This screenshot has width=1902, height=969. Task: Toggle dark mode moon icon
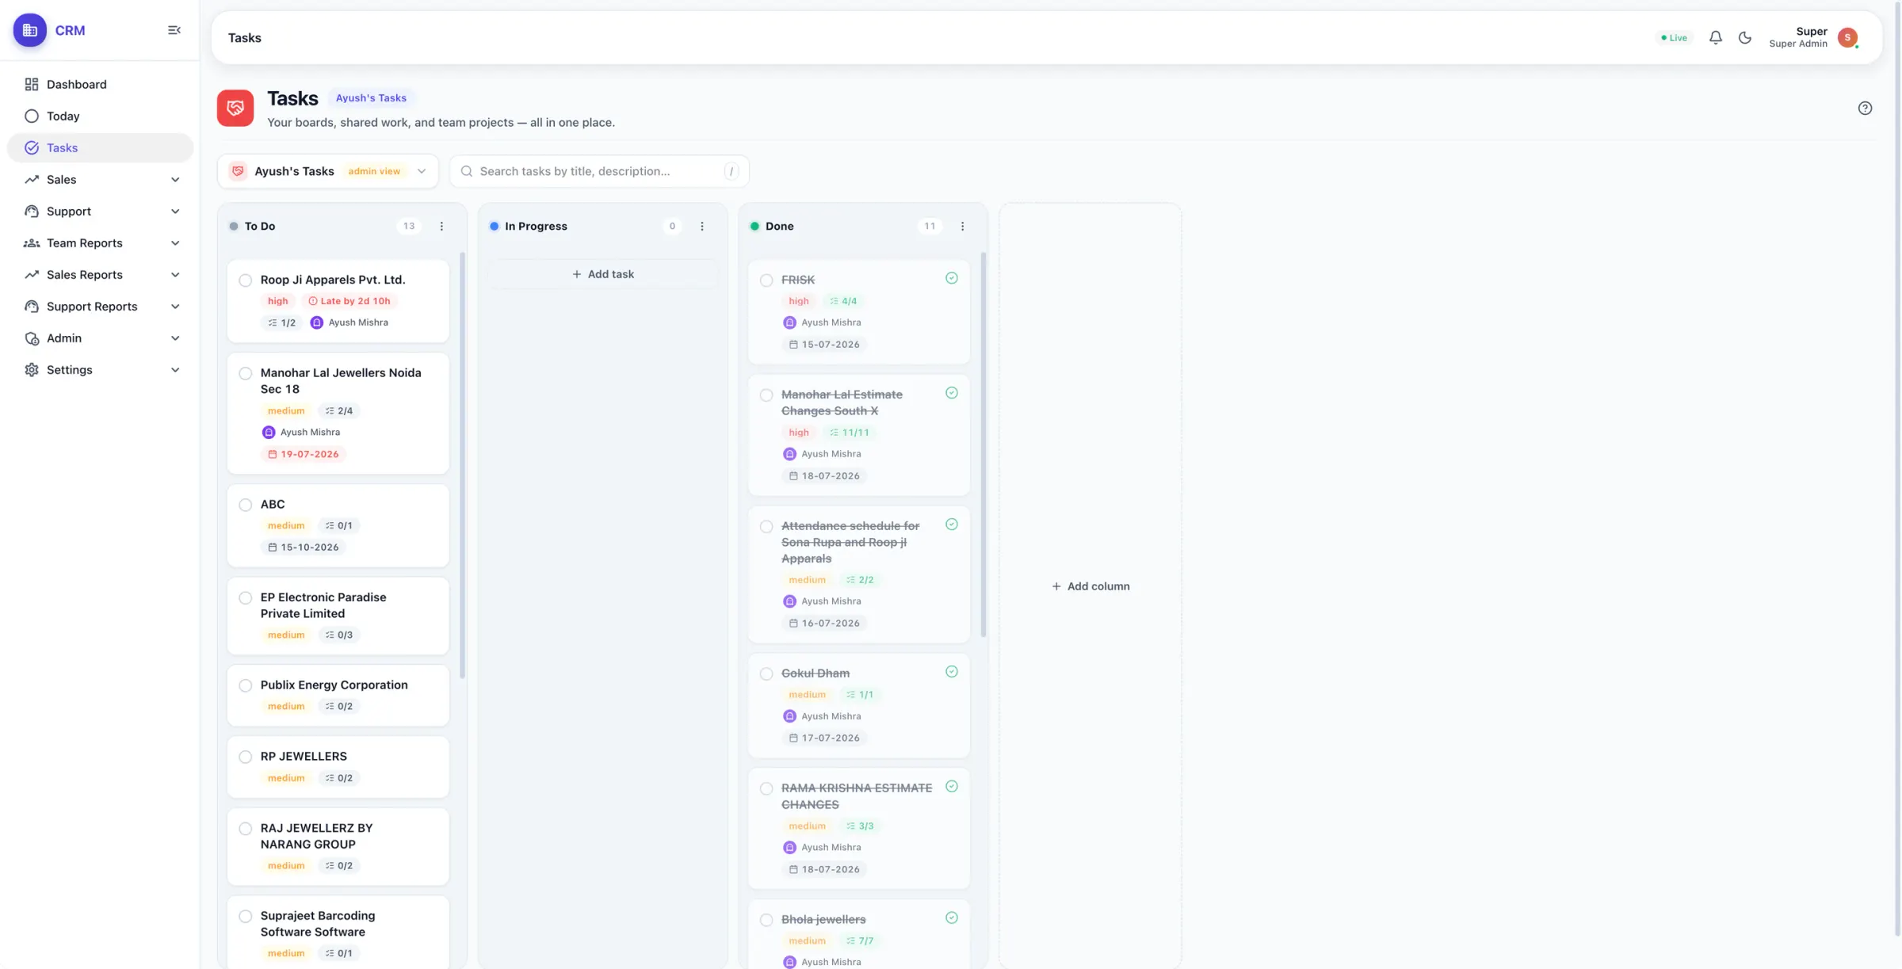(1744, 37)
